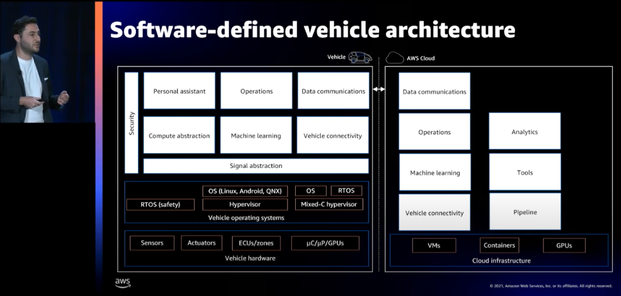Image resolution: width=621 pixels, height=296 pixels.
Task: Click the ECUs/zones box
Action: point(256,243)
